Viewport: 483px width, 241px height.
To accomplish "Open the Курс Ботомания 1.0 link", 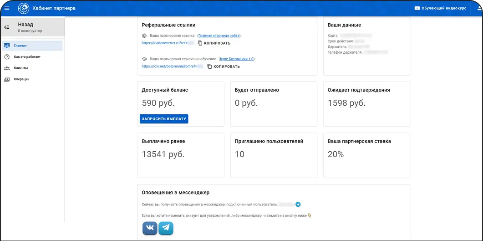I will 237,59.
